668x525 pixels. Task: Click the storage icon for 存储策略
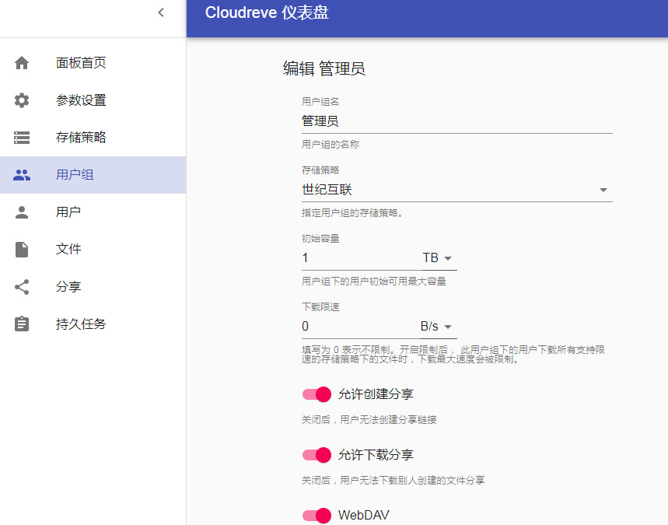click(22, 138)
